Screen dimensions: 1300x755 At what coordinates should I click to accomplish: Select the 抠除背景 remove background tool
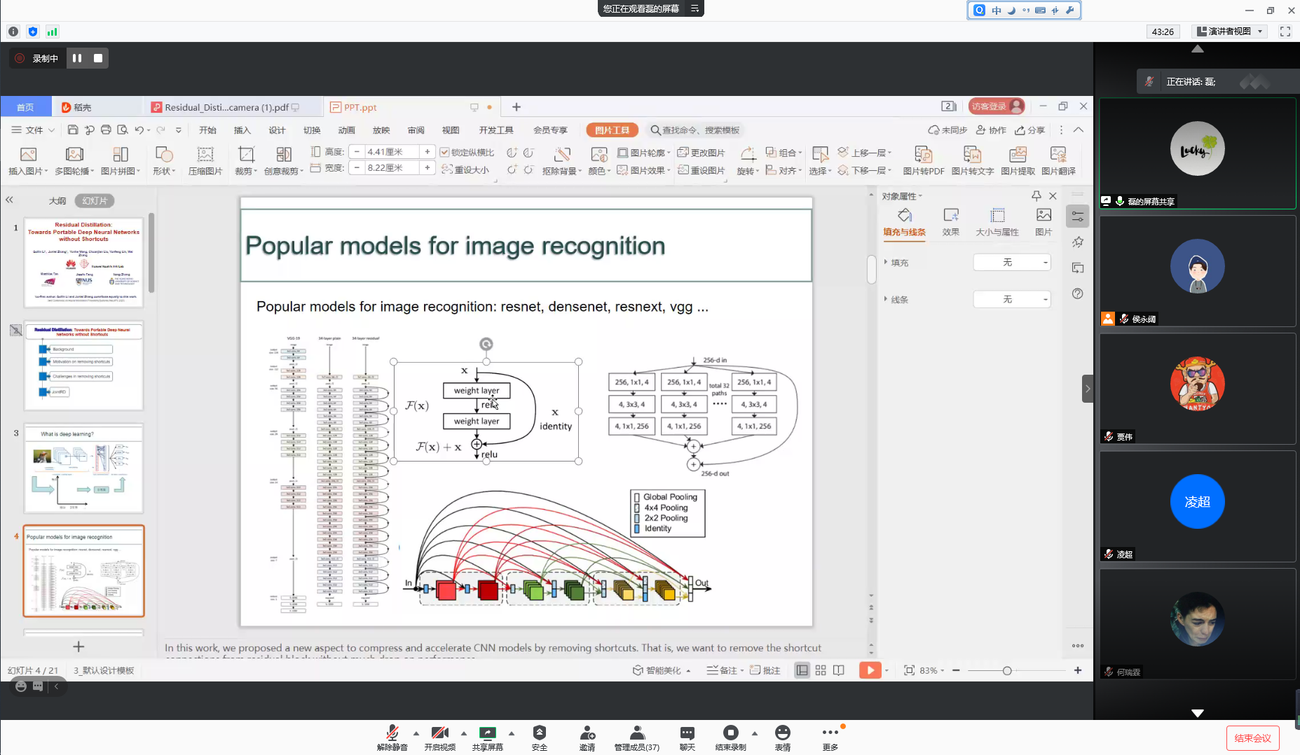tap(561, 155)
